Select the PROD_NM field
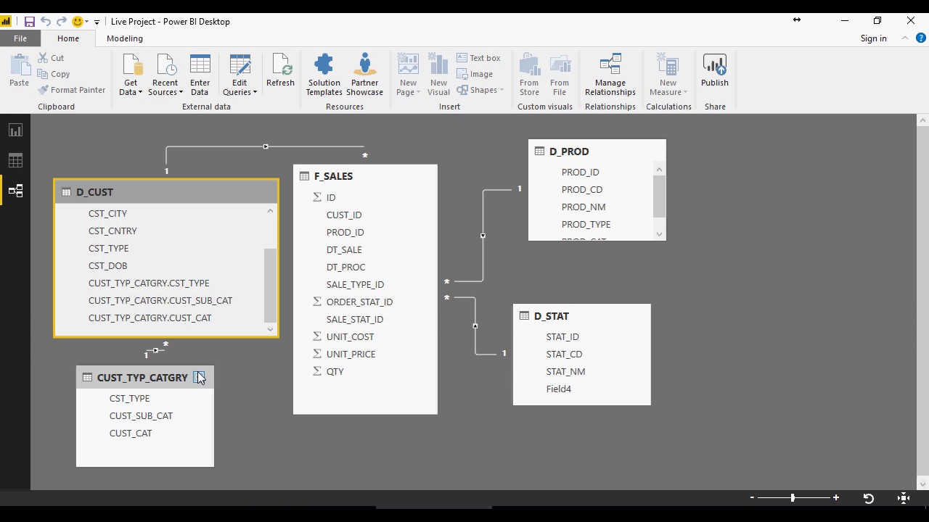Screen dimensions: 929x522 click(x=584, y=207)
